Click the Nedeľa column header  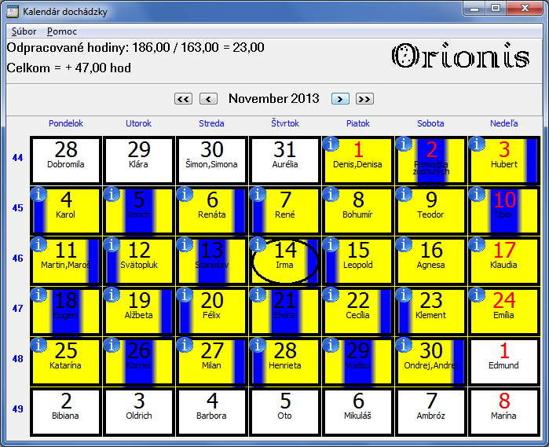[503, 123]
